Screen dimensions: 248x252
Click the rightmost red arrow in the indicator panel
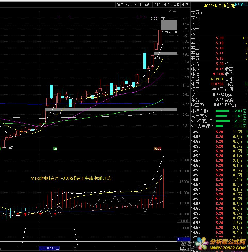point(156,198)
